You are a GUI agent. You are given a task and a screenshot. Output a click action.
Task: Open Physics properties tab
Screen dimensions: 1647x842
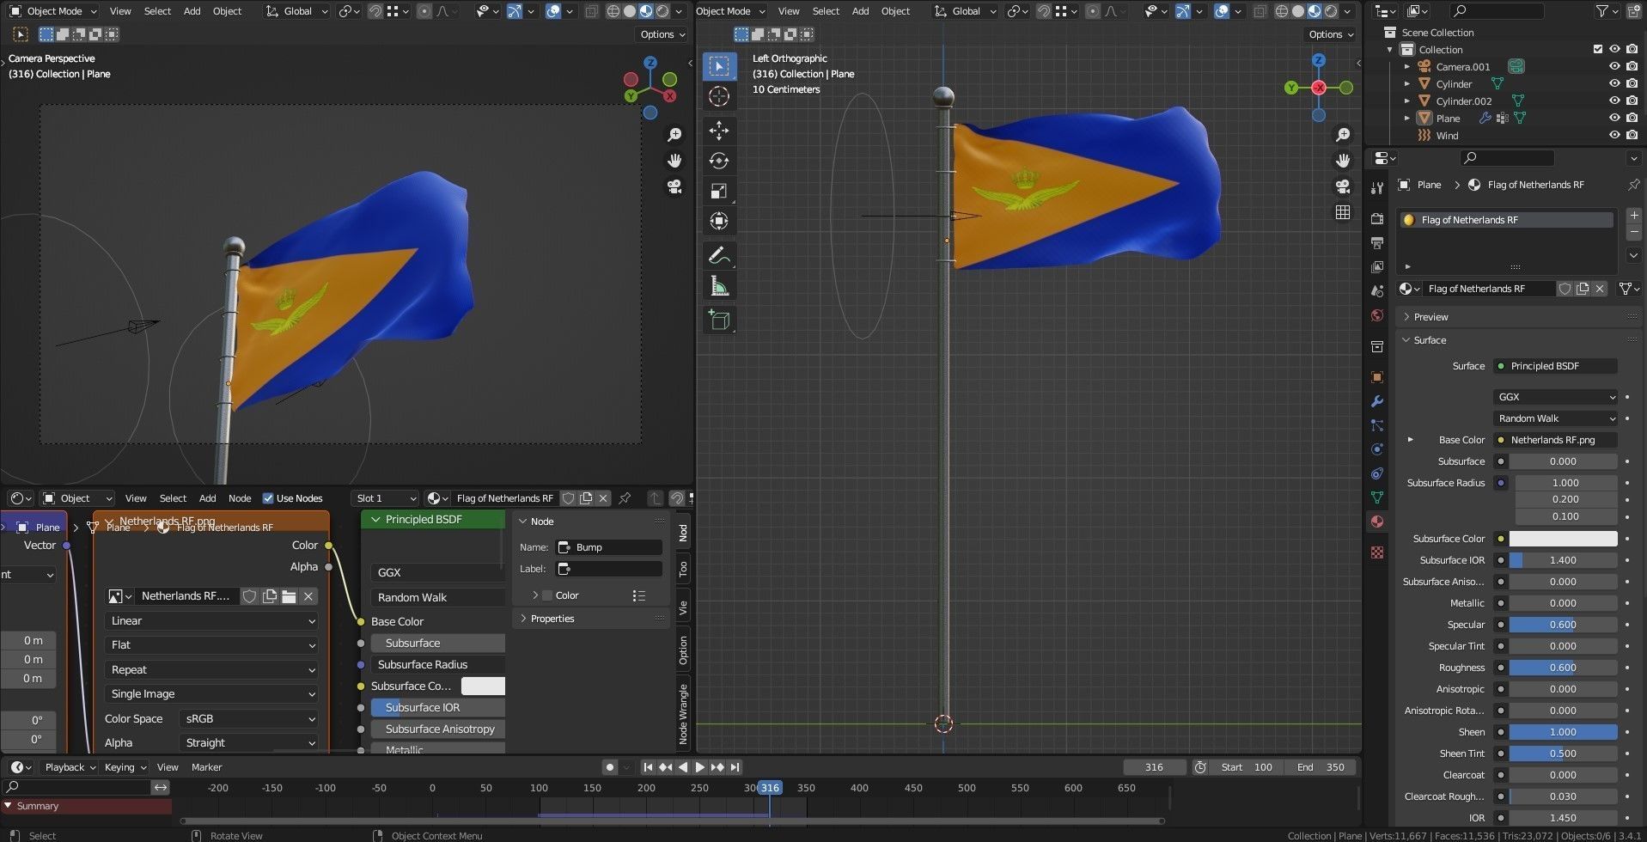[x=1377, y=449]
